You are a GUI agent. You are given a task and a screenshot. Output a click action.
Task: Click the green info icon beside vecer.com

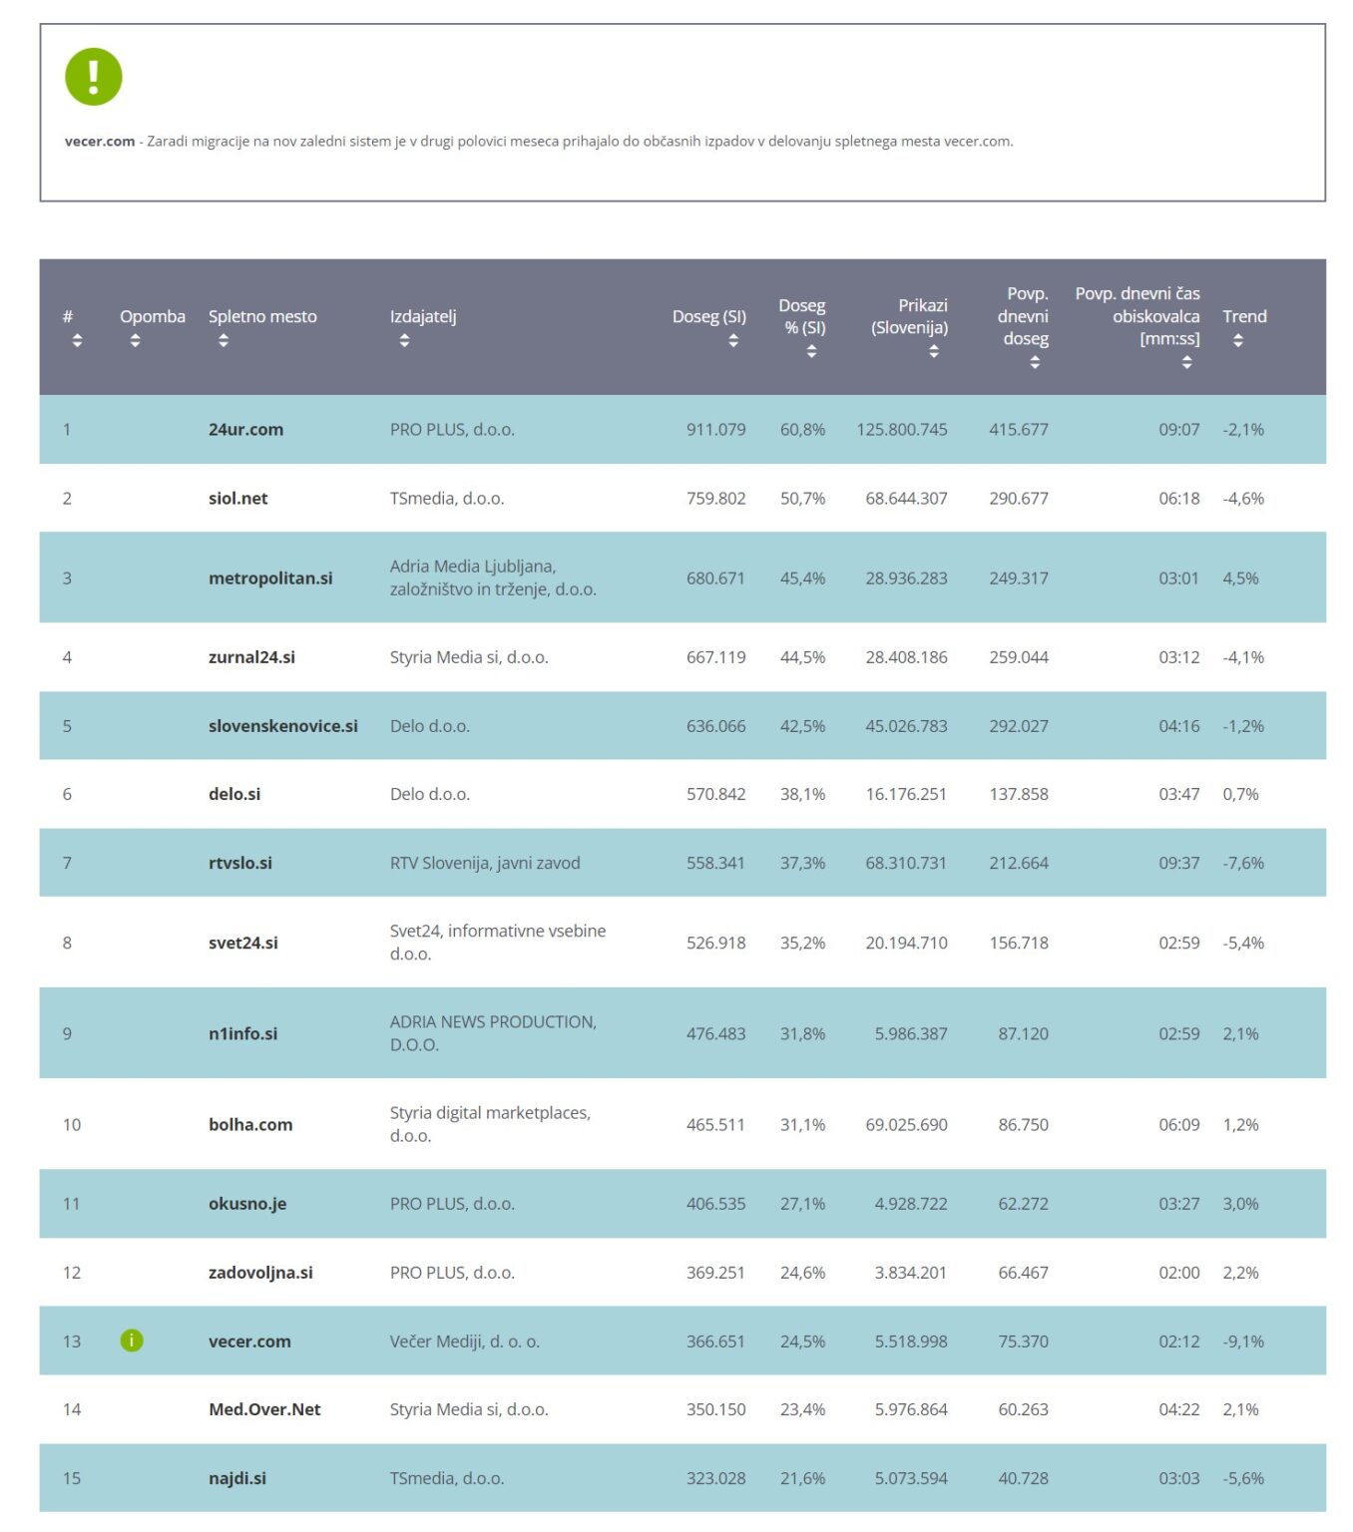[132, 1340]
